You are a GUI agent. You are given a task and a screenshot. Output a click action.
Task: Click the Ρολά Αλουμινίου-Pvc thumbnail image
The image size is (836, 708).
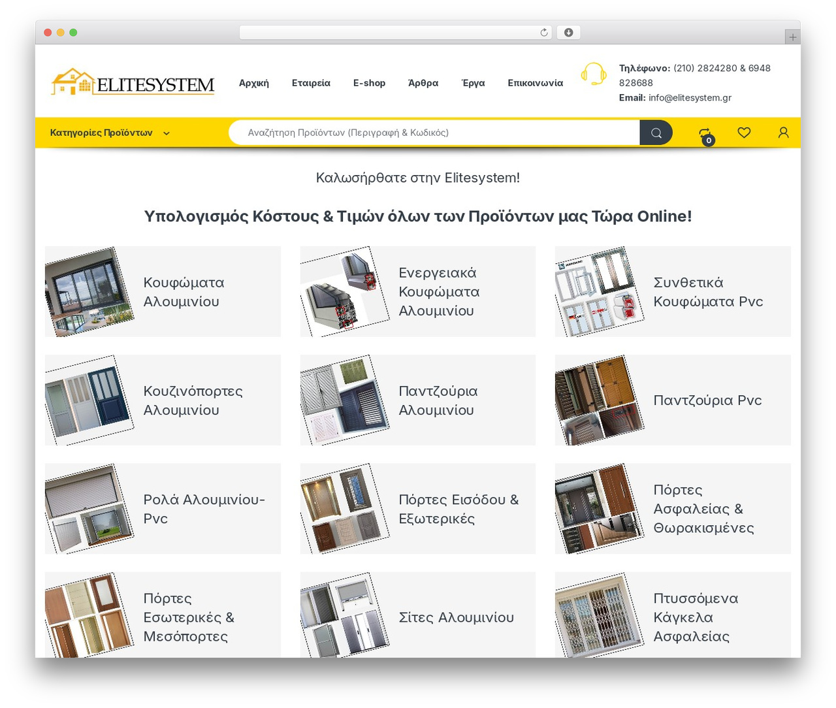[89, 509]
